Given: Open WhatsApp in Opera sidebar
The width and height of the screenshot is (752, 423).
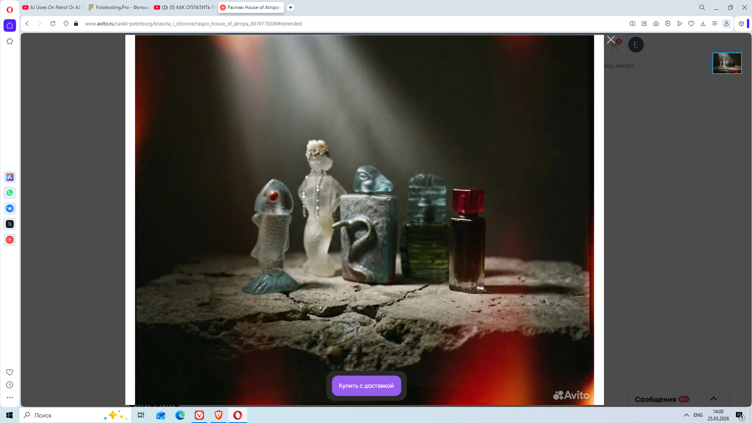Looking at the screenshot, I should (10, 193).
